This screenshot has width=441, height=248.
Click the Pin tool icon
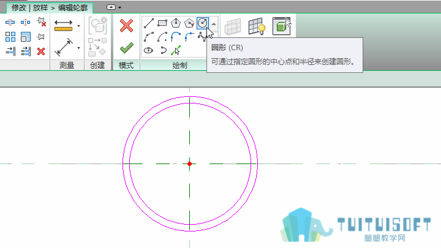pos(41,37)
